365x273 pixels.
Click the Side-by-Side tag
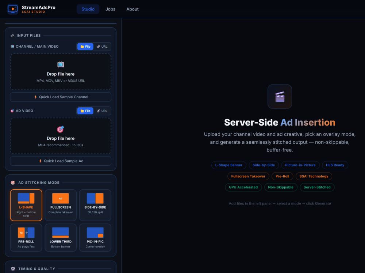click(x=264, y=165)
